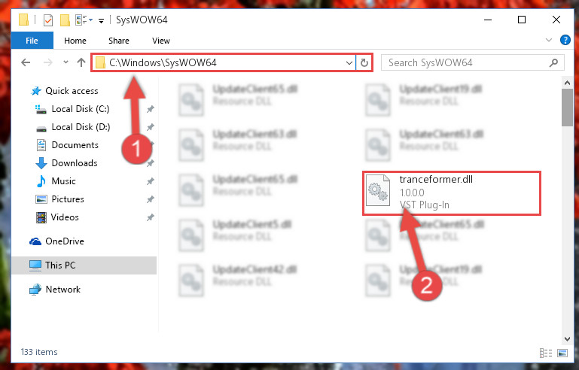This screenshot has height=370, width=579.
Task: Click the search magnifier icon
Action: (553, 62)
